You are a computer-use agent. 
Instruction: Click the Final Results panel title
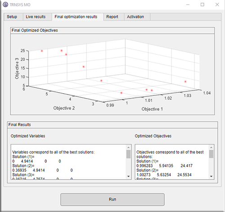coord(19,125)
